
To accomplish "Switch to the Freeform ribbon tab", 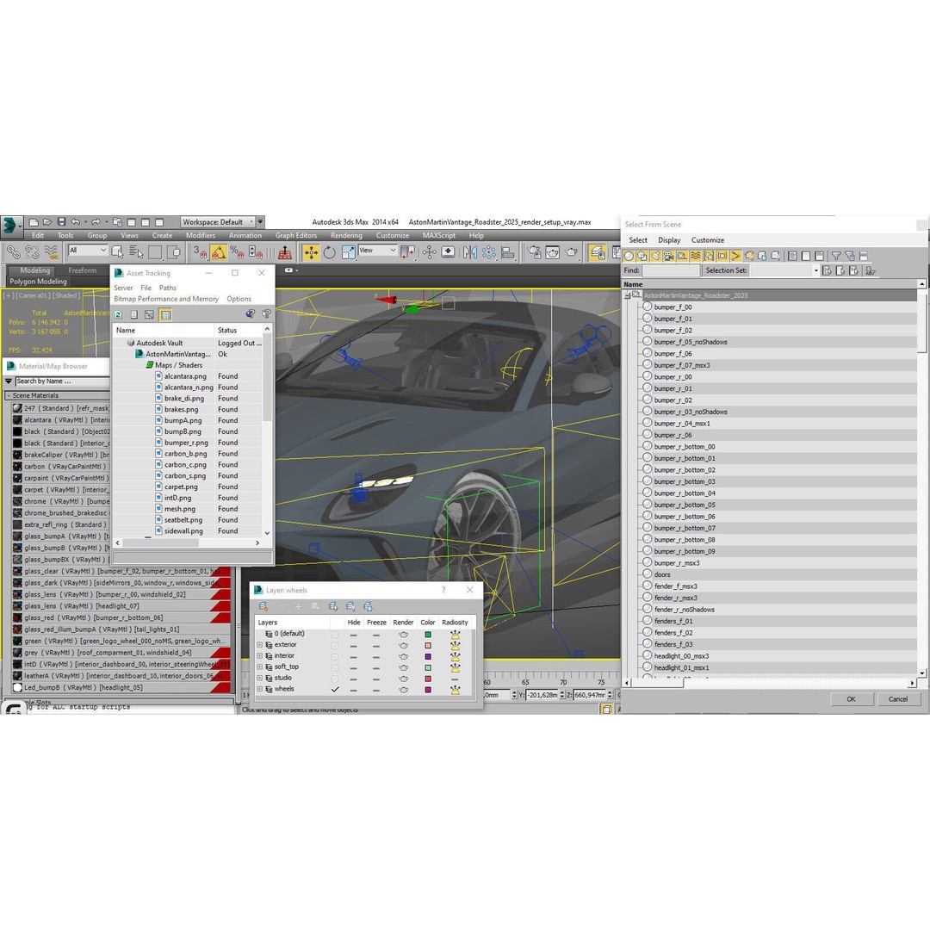I will pyautogui.click(x=82, y=270).
